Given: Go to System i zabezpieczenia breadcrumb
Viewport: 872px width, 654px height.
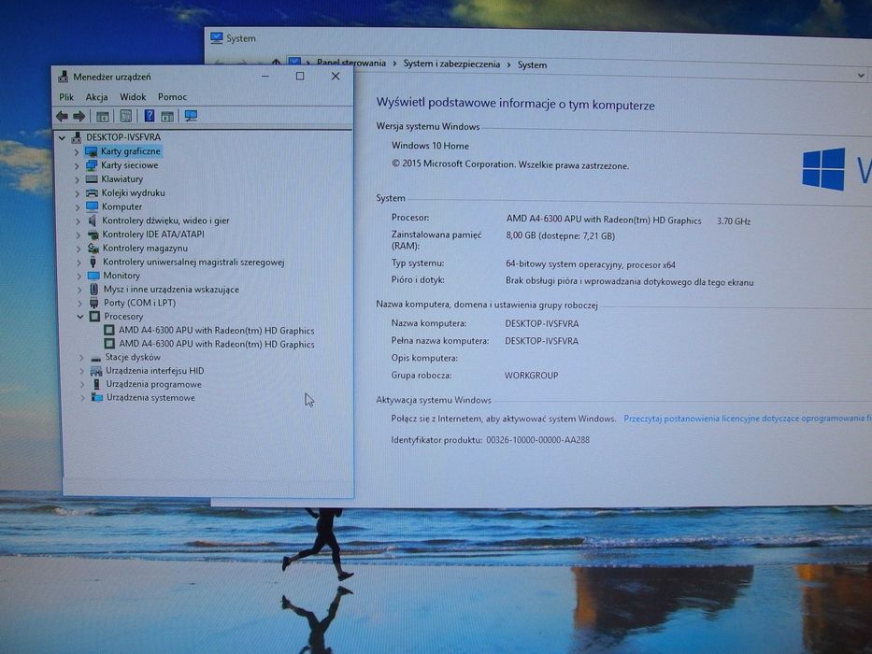Looking at the screenshot, I should click(x=451, y=64).
